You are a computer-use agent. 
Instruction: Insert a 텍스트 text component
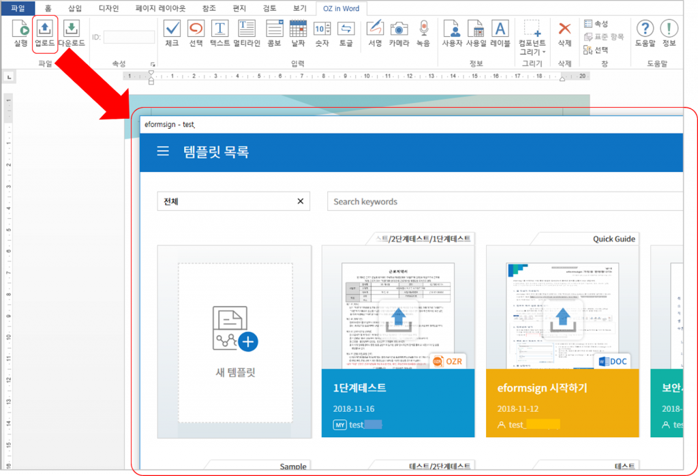coord(220,33)
